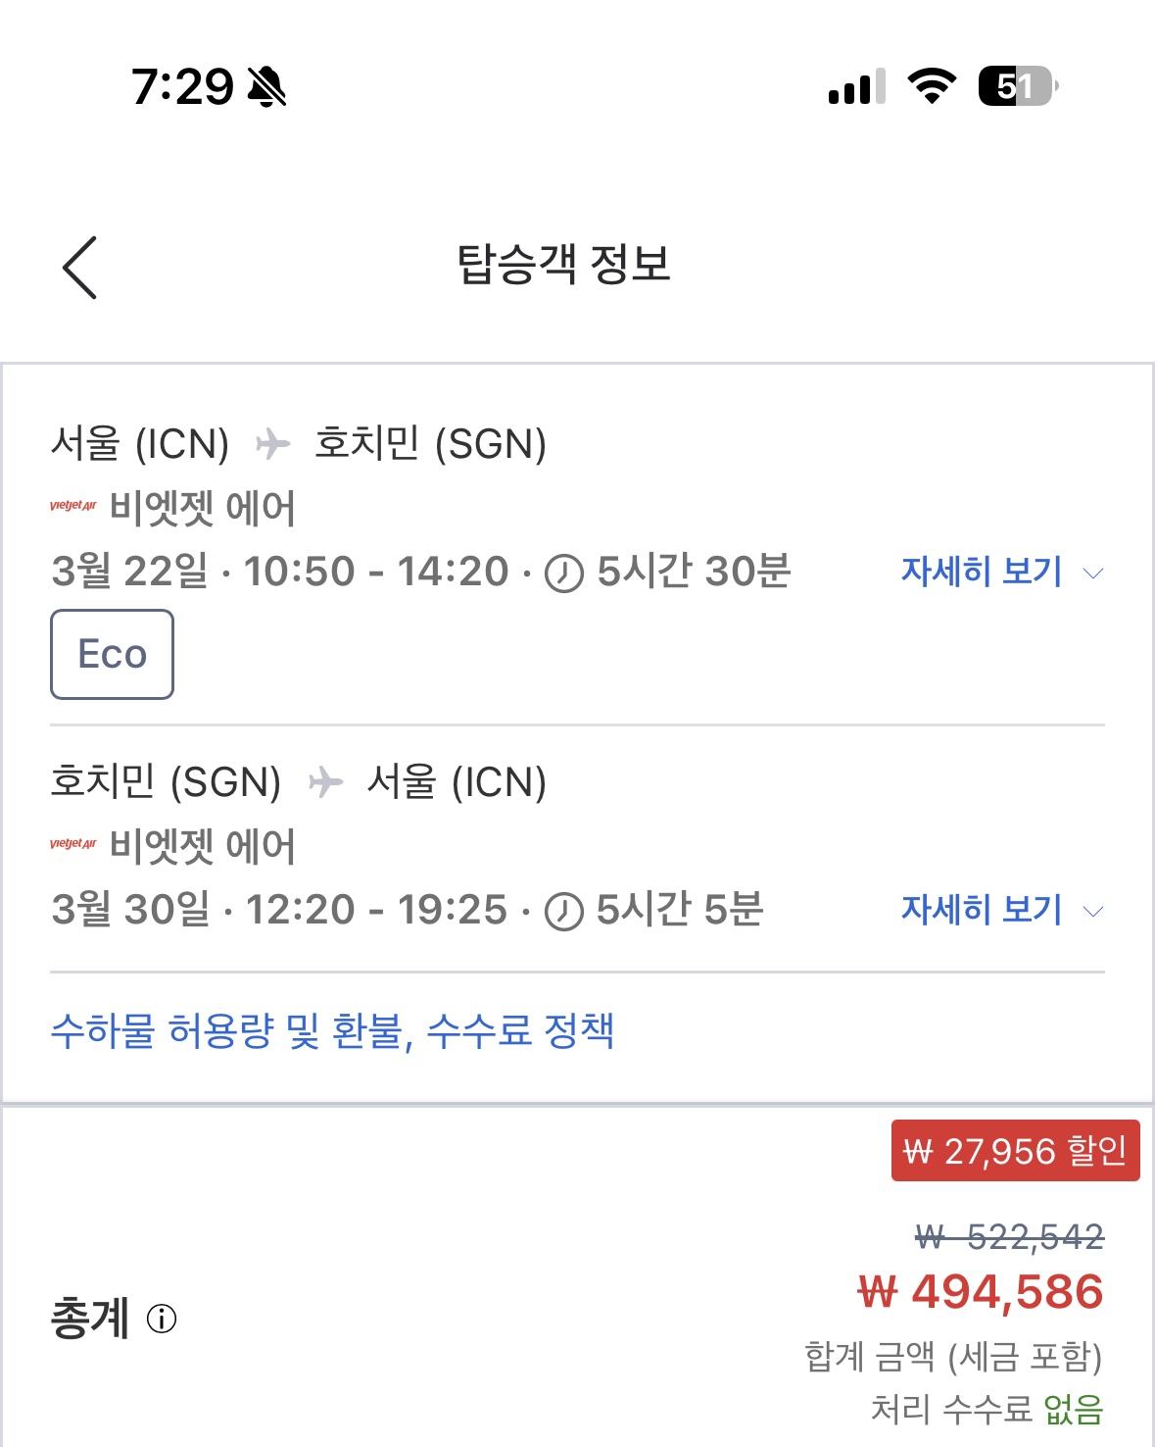Tap the Vietjet Air logo on outbound flight
Screen dimensions: 1155x1447
(x=73, y=506)
